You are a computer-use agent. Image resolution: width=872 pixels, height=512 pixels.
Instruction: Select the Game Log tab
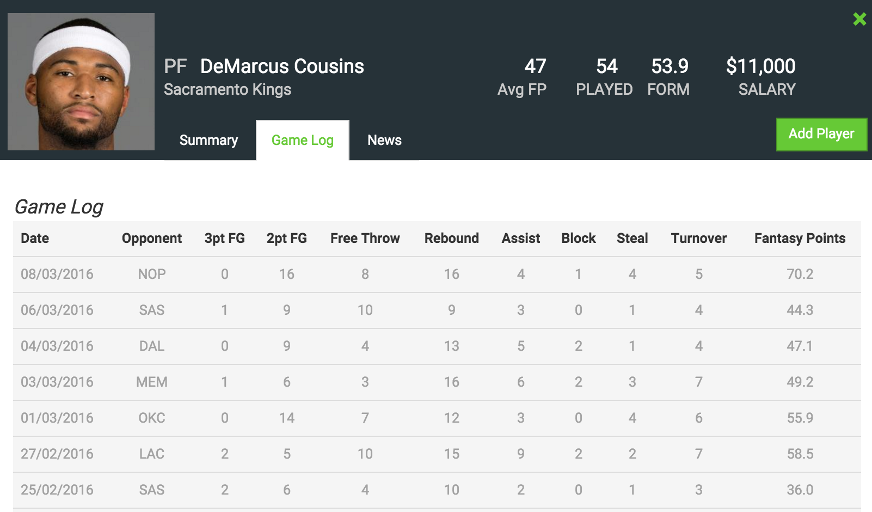303,140
